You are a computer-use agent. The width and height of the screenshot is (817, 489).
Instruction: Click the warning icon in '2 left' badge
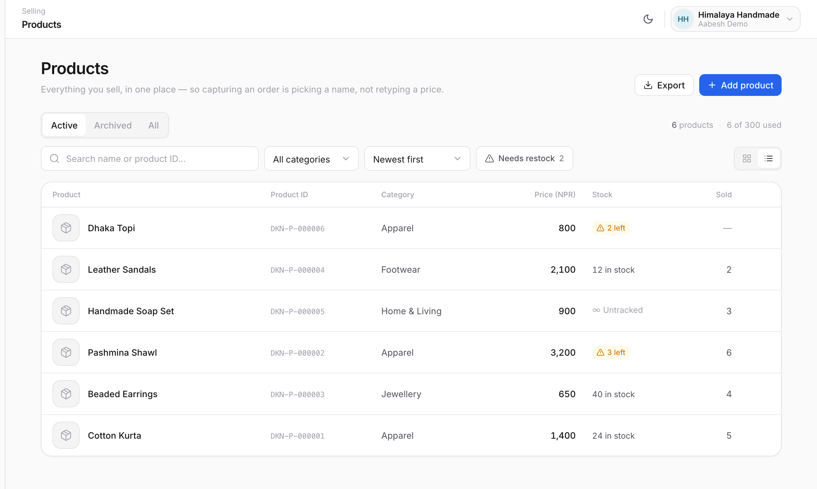coord(600,228)
